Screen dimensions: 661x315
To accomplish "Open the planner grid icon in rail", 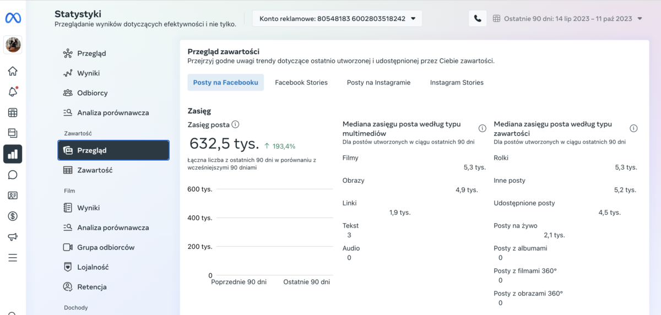I will [x=13, y=113].
